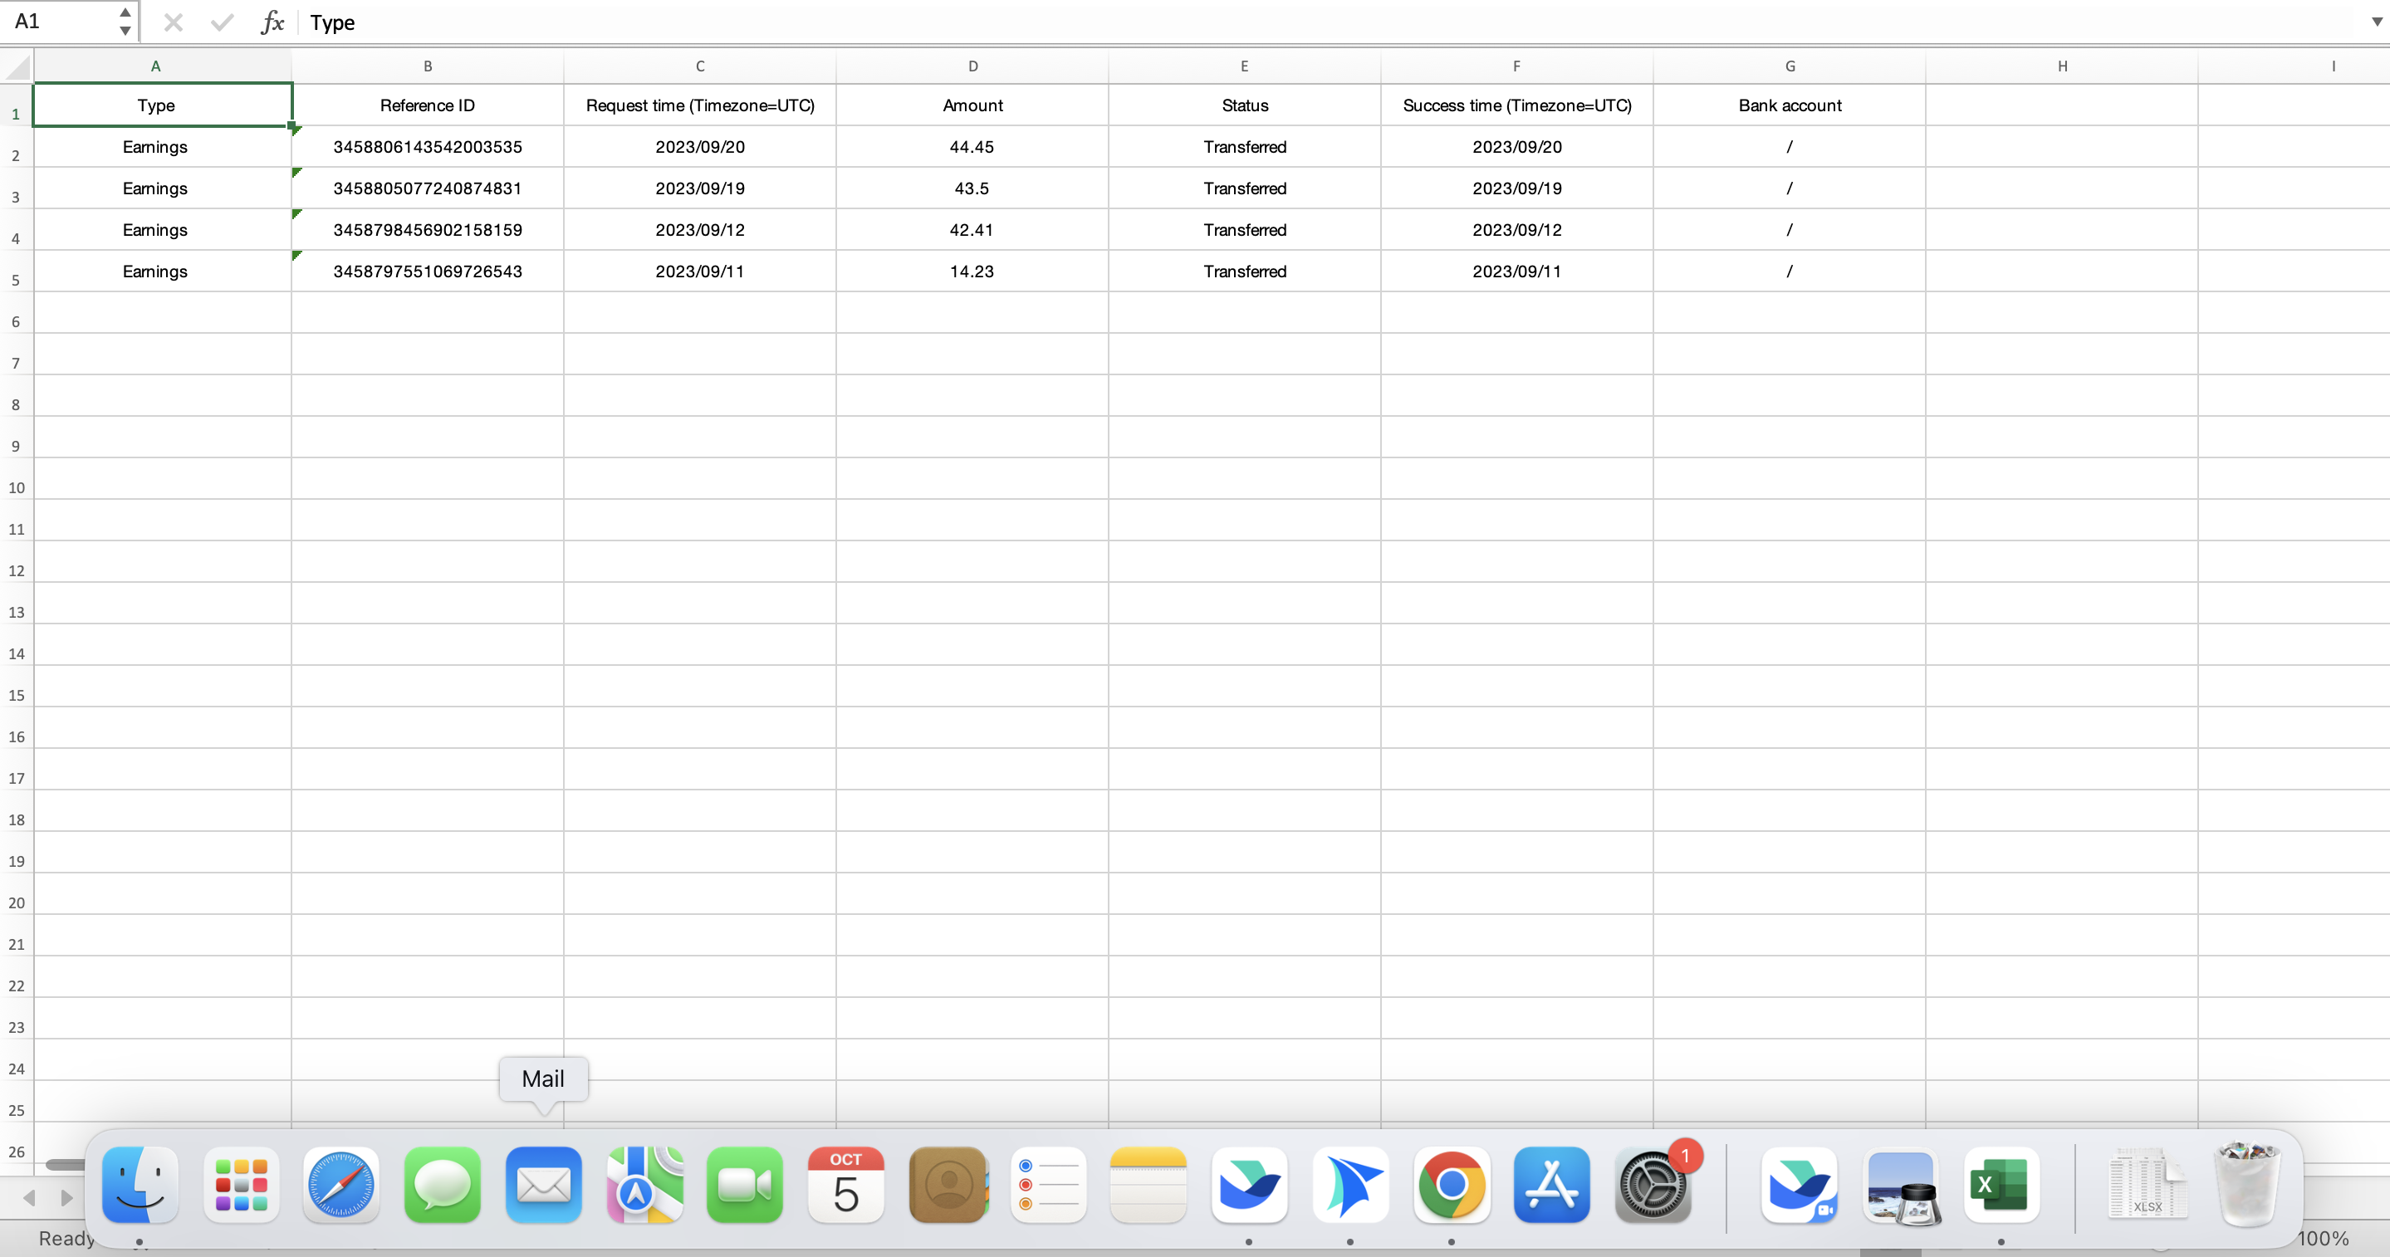Click the formula bar text Type
This screenshot has width=2390, height=1257.
coord(333,22)
